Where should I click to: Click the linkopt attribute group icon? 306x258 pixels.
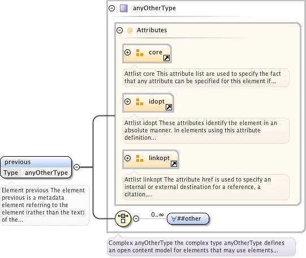pos(140,158)
